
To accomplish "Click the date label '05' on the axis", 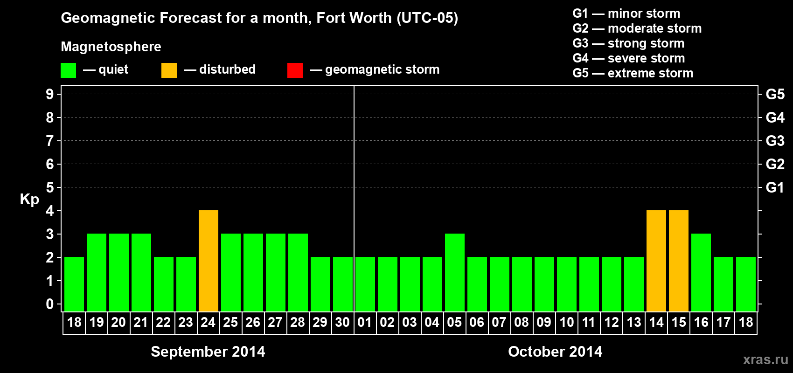I will tap(455, 323).
